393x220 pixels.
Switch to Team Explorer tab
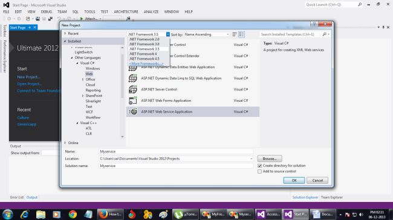331,197
